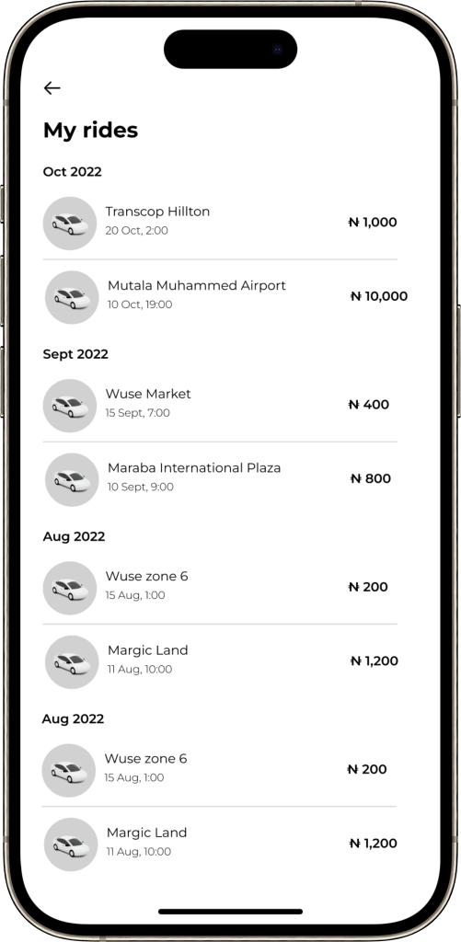The image size is (461, 942).
Task: Open Maraba International Plaza ride
Action: (220, 480)
